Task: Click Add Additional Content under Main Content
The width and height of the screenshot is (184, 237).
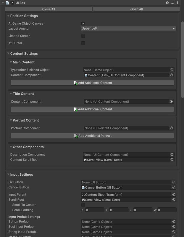Action: [92, 83]
